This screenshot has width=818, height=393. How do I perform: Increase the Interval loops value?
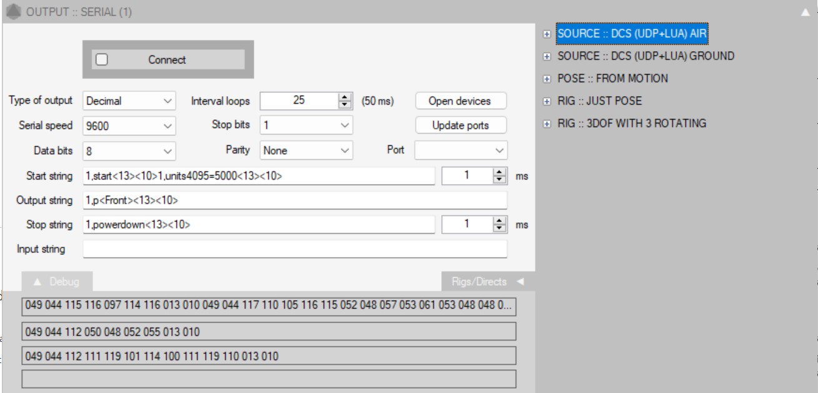click(x=345, y=97)
